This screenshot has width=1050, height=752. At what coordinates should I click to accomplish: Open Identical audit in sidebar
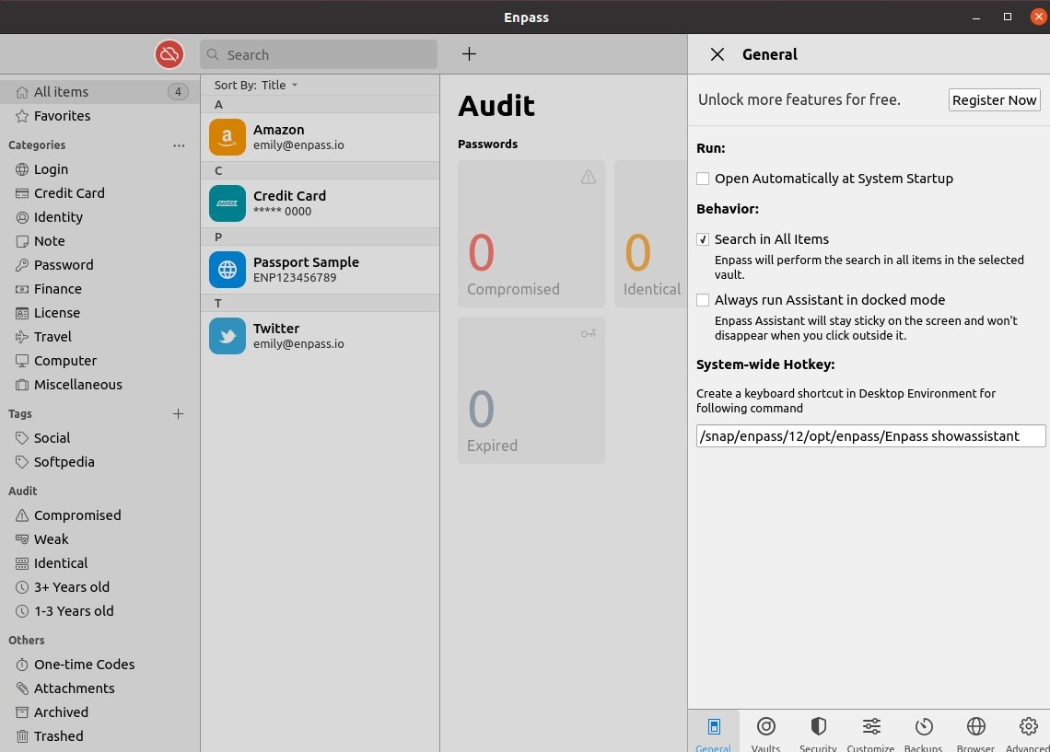[x=99, y=563]
